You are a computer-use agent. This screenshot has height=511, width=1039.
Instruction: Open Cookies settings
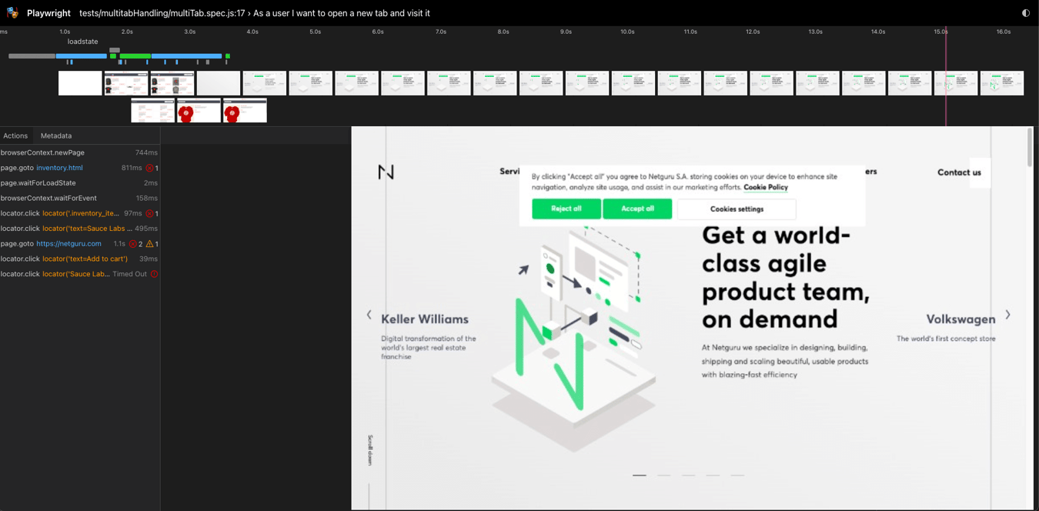(737, 209)
